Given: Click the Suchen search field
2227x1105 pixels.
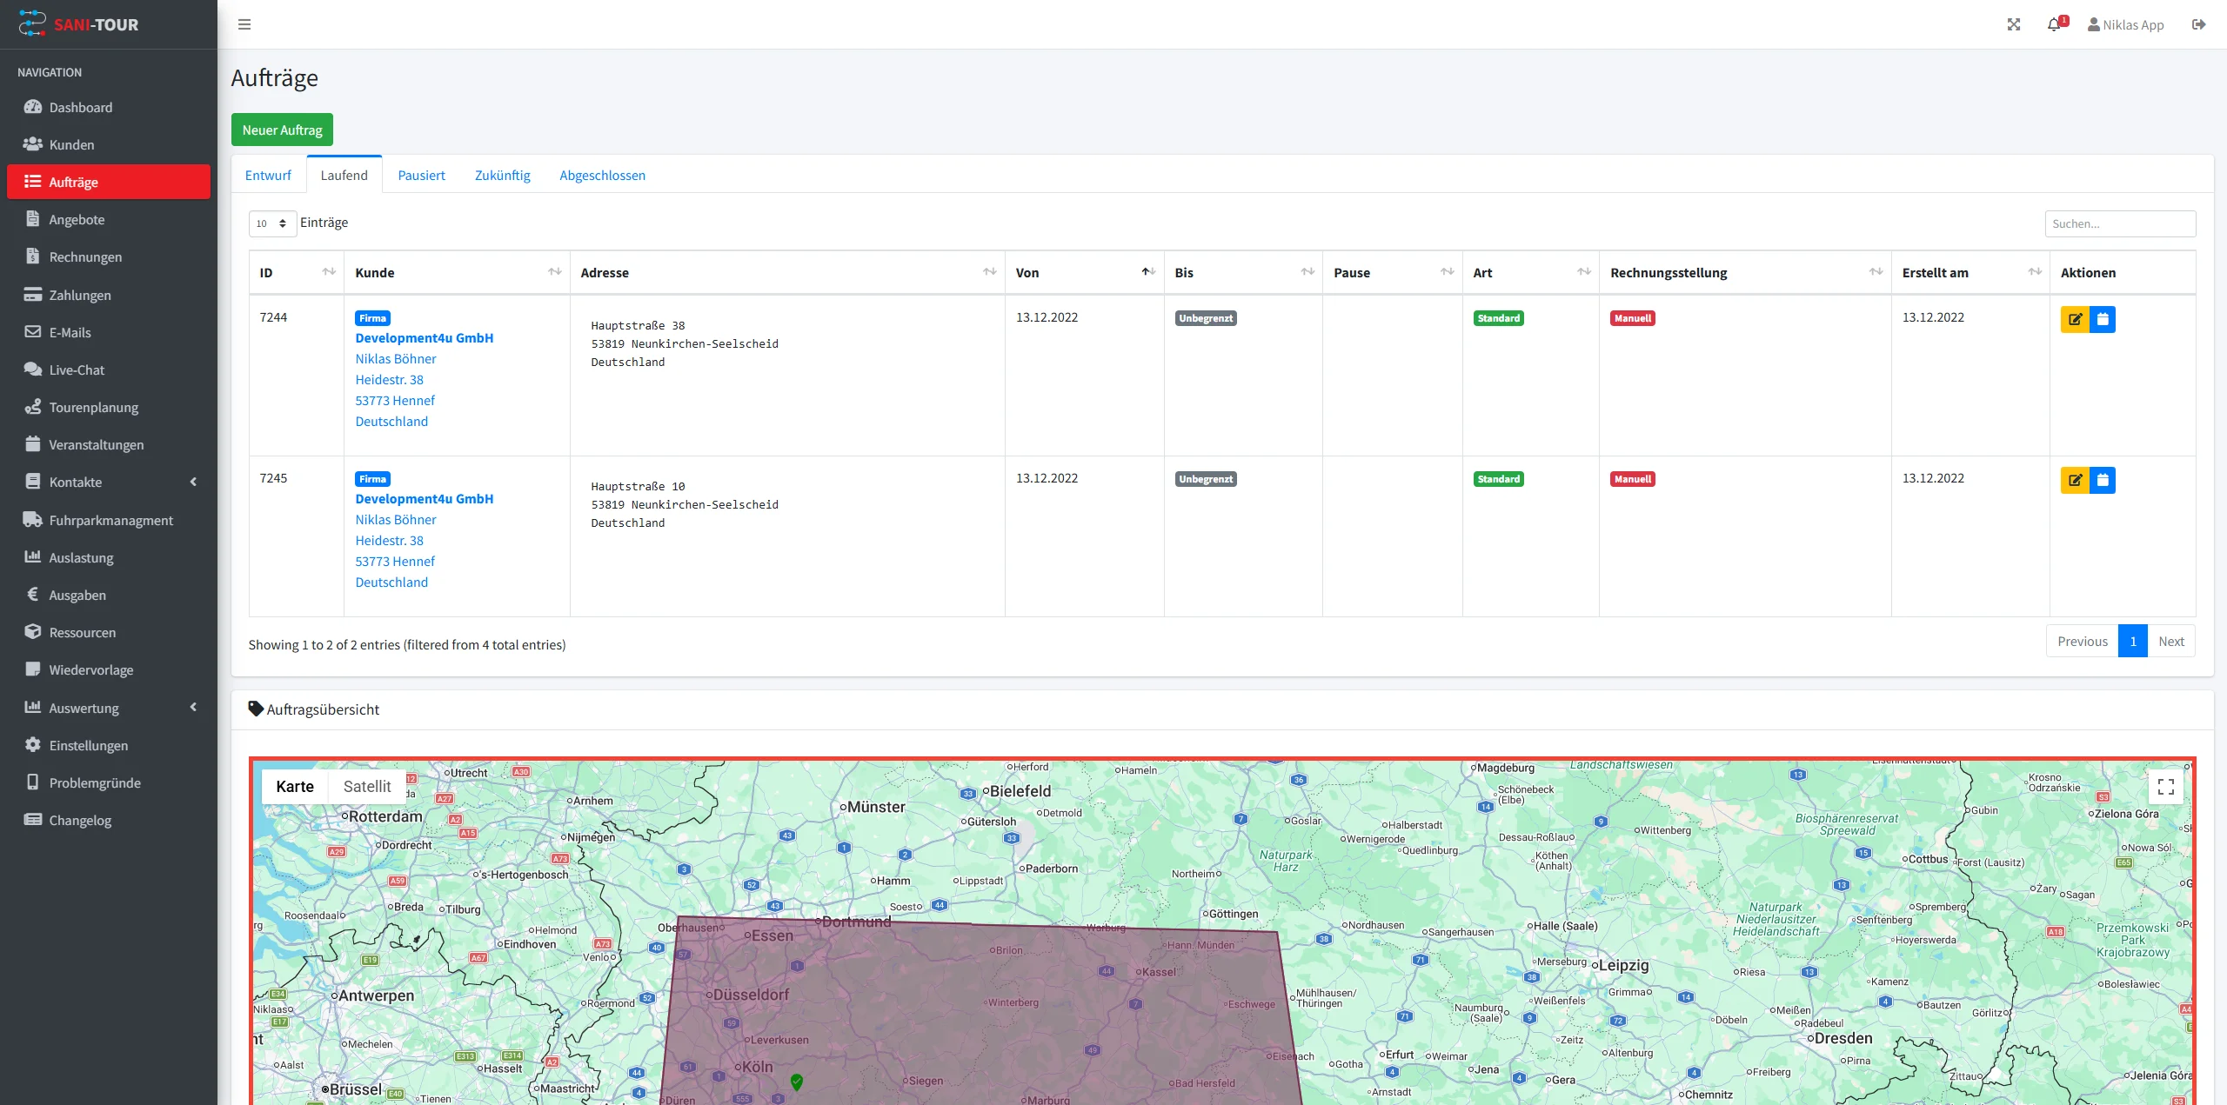Looking at the screenshot, I should tap(2119, 223).
